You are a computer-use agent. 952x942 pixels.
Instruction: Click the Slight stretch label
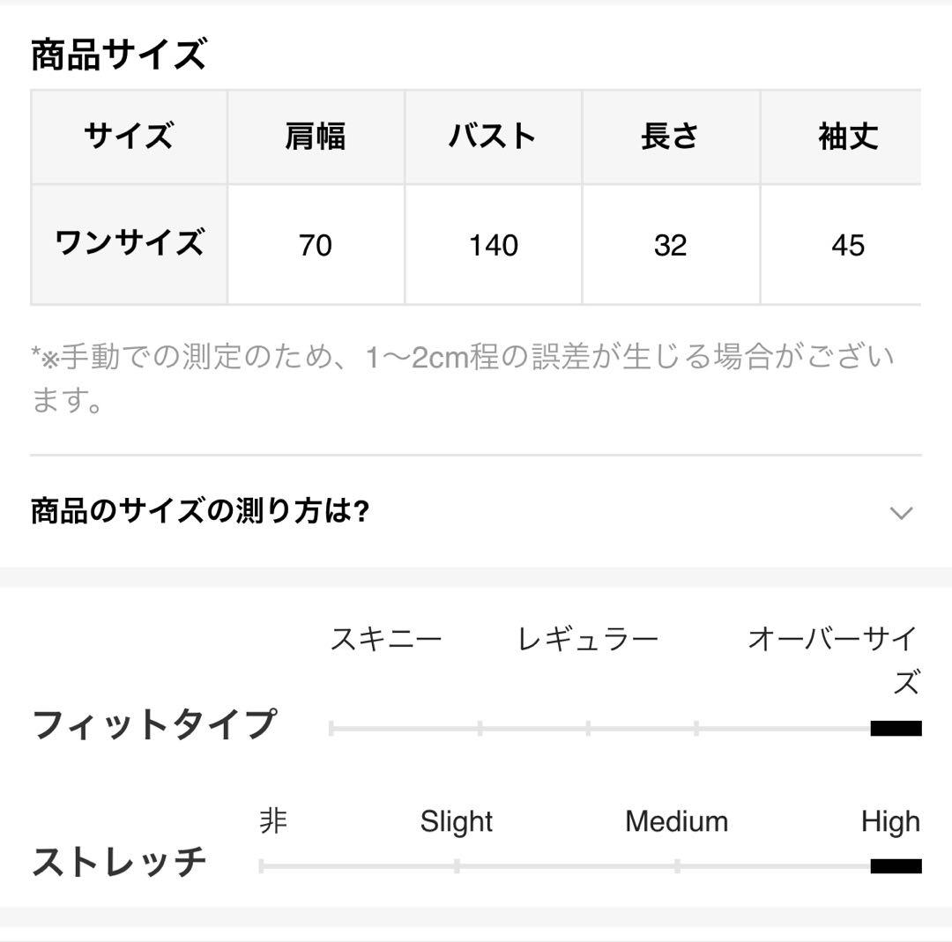click(x=456, y=821)
